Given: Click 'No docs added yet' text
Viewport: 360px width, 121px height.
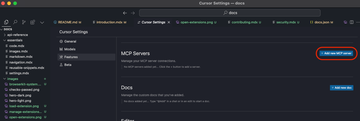Looking at the screenshot, I should (x=167, y=101).
